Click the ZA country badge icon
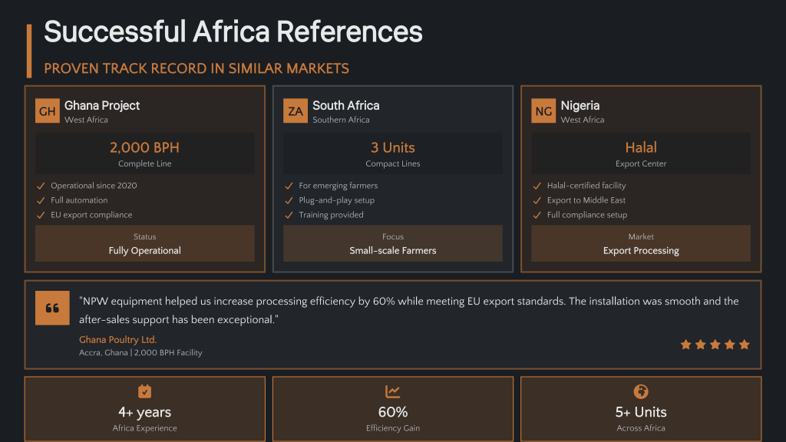Viewport: 786px width, 442px height. pyautogui.click(x=295, y=111)
